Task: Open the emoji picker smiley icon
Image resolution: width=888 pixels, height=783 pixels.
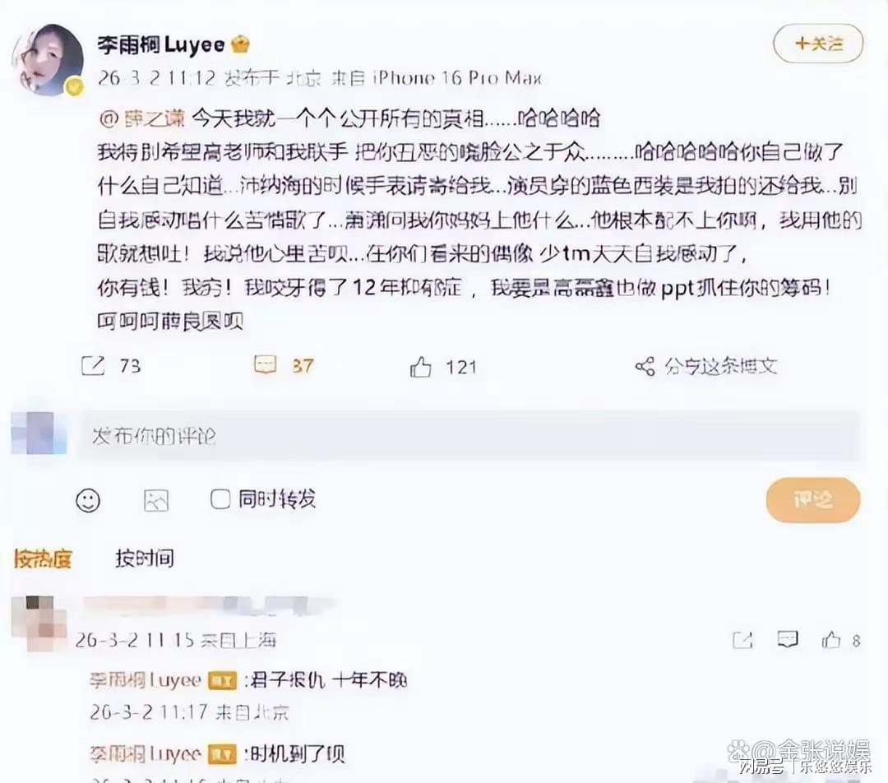Action: click(x=88, y=500)
